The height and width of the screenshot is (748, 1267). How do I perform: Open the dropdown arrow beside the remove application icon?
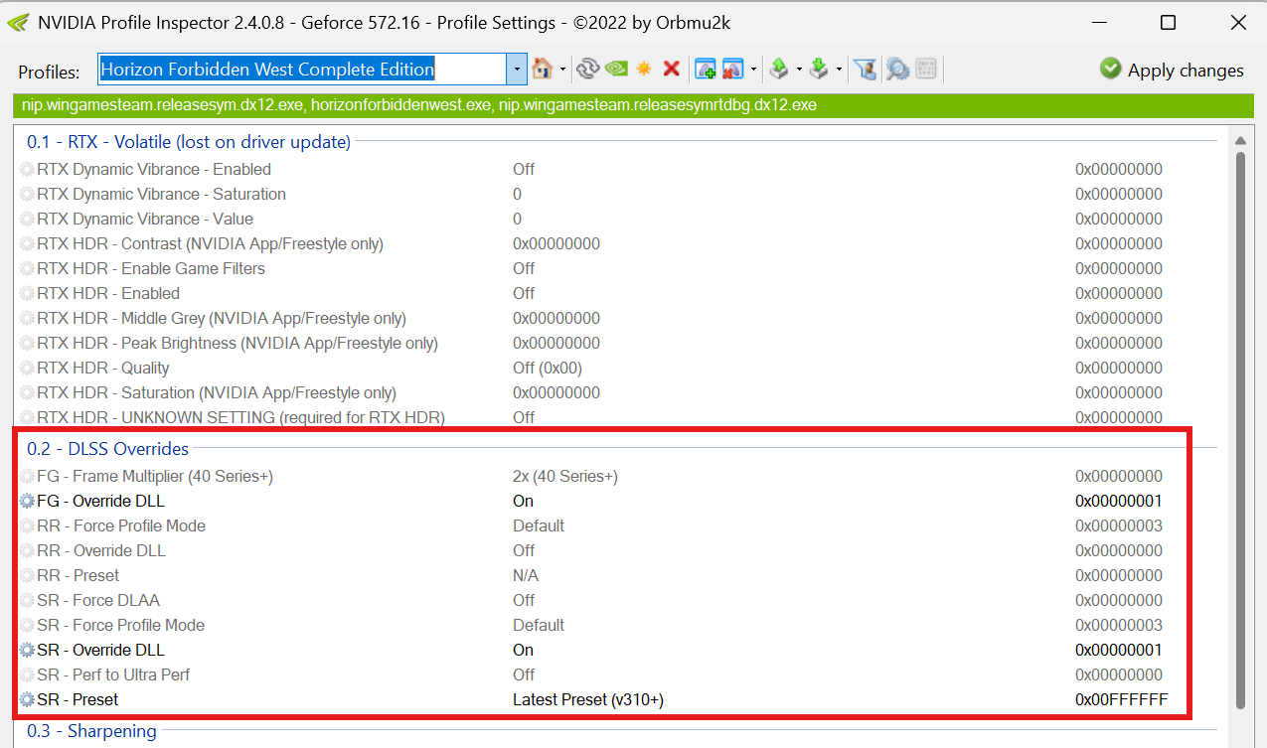point(754,70)
